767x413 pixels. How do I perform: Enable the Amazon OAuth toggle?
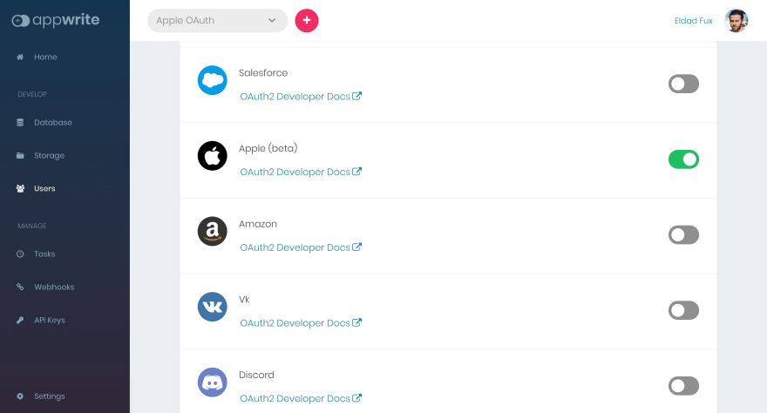(683, 235)
